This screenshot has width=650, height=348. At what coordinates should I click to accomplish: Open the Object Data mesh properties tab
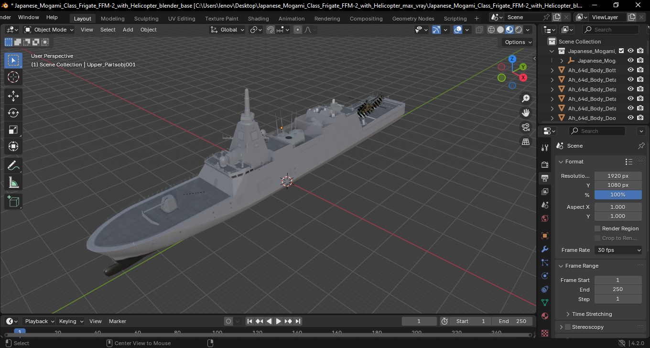545,303
